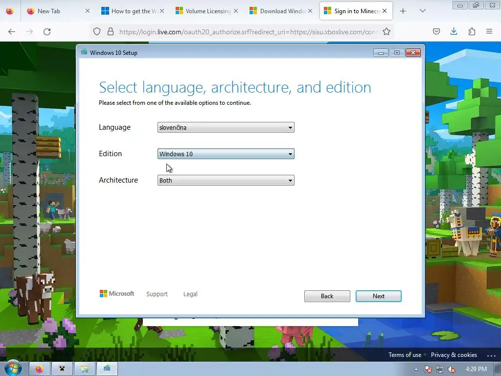
Task: Open a new browser tab with plus icon
Action: click(x=403, y=11)
